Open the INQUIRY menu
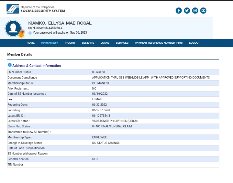This screenshot has height=183, width=233. 70,43
